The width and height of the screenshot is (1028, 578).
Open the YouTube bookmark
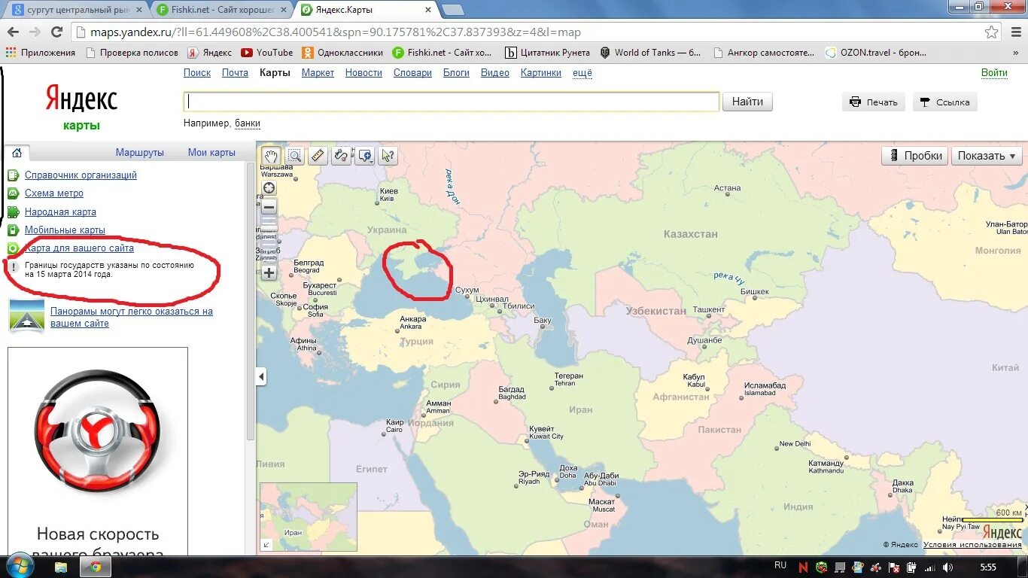(x=267, y=53)
